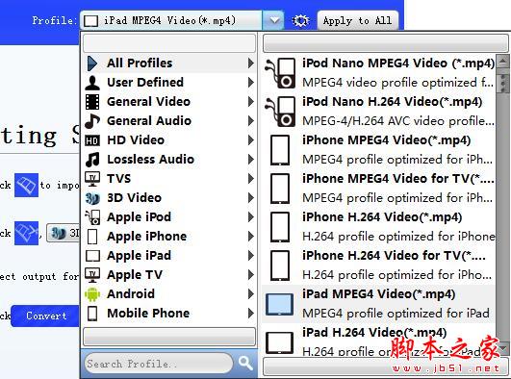Click the 3D Video icon
The height and width of the screenshot is (379, 511).
(x=92, y=198)
